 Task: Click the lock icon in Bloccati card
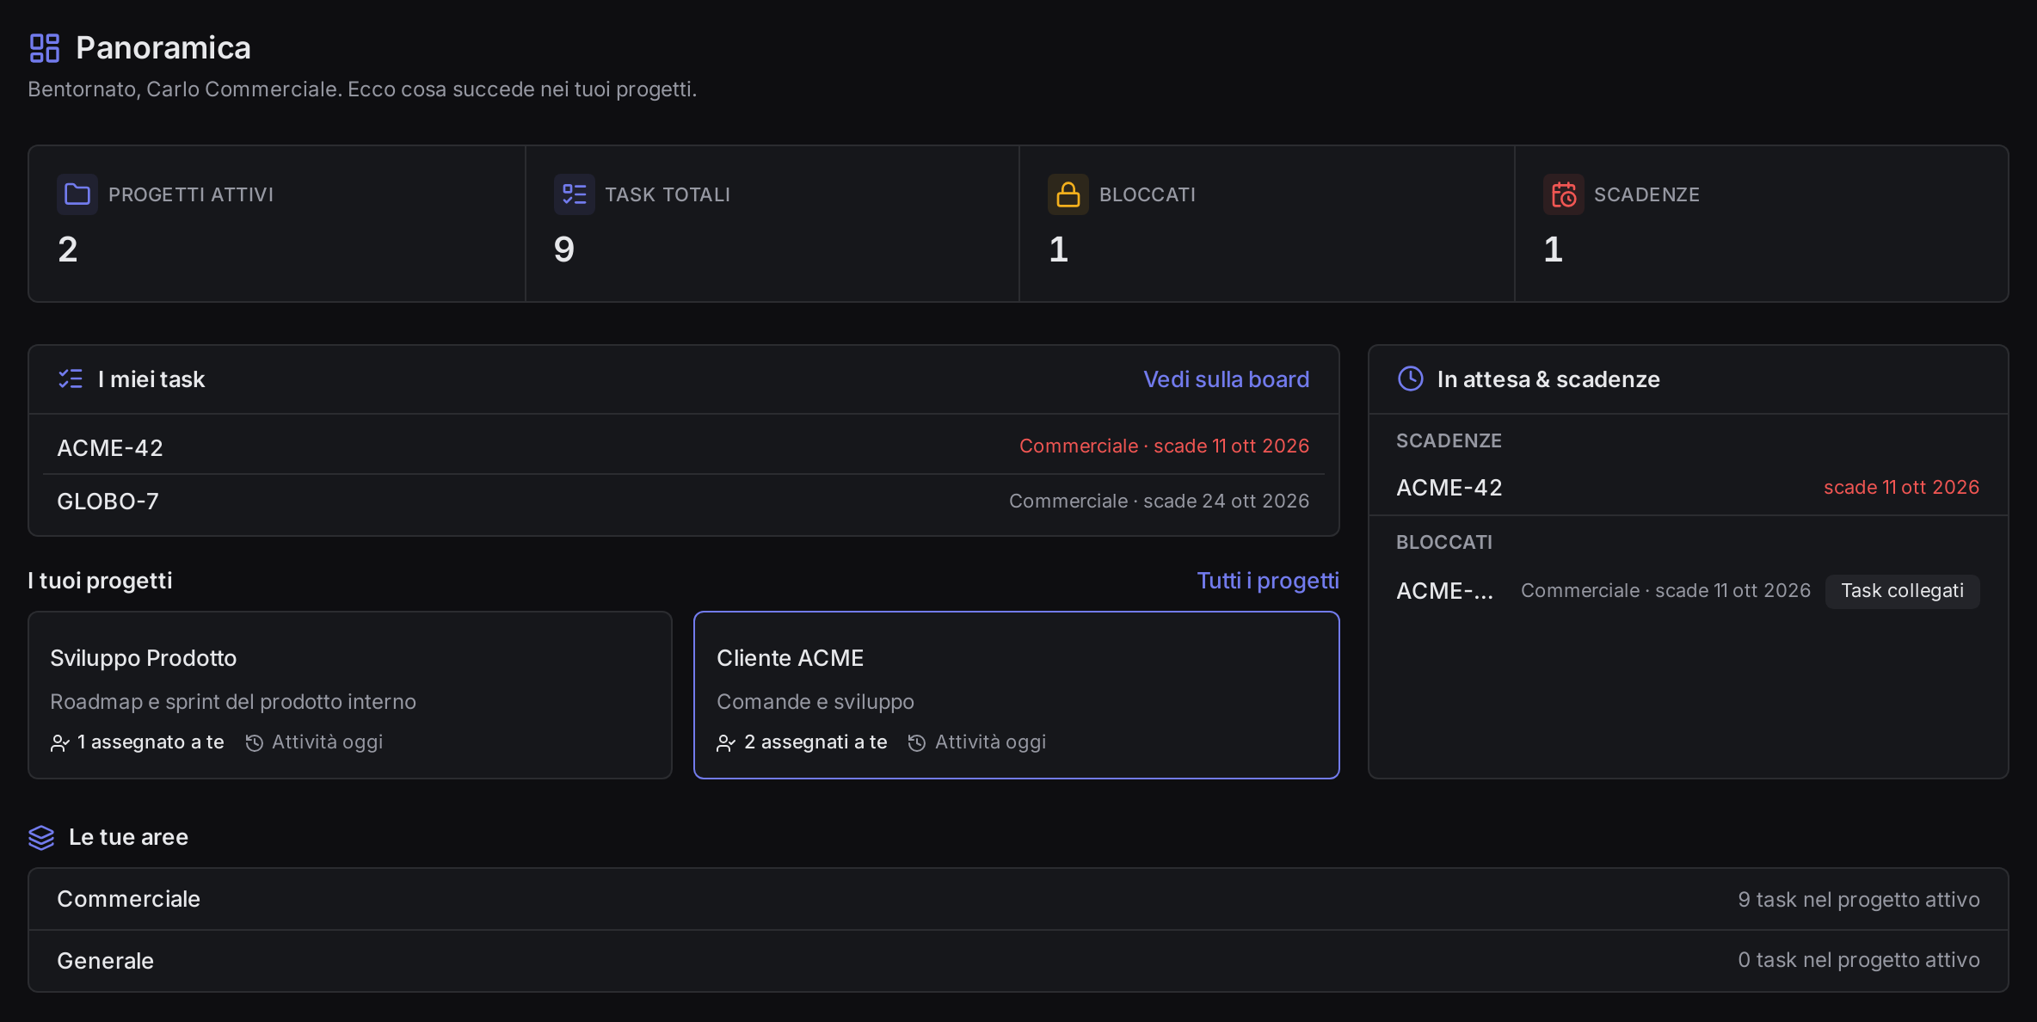(x=1068, y=194)
